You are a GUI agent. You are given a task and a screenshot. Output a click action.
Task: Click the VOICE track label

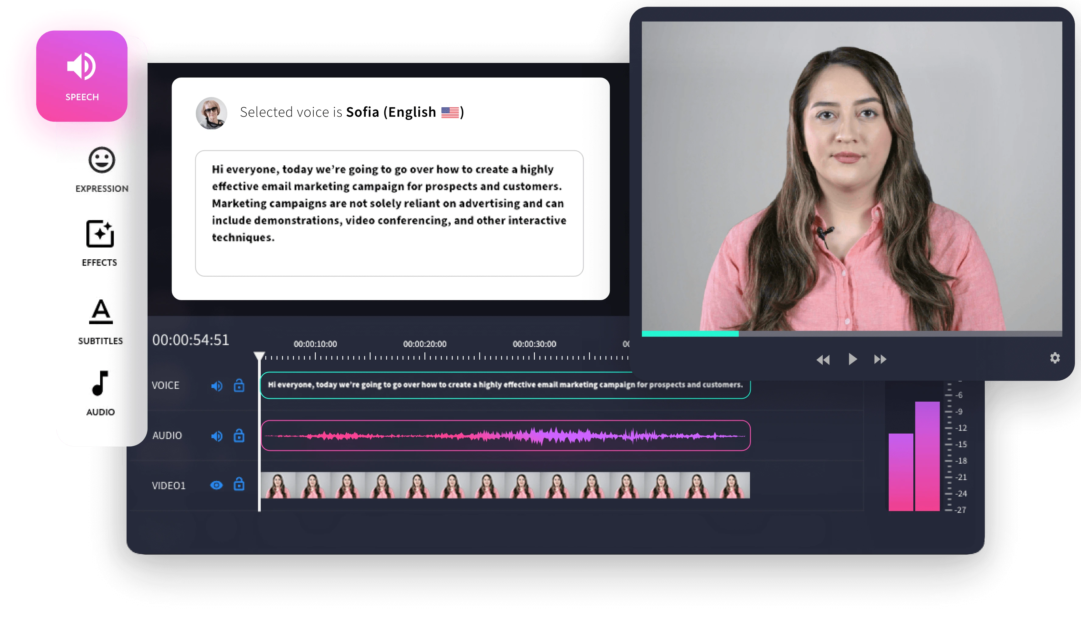pos(166,385)
